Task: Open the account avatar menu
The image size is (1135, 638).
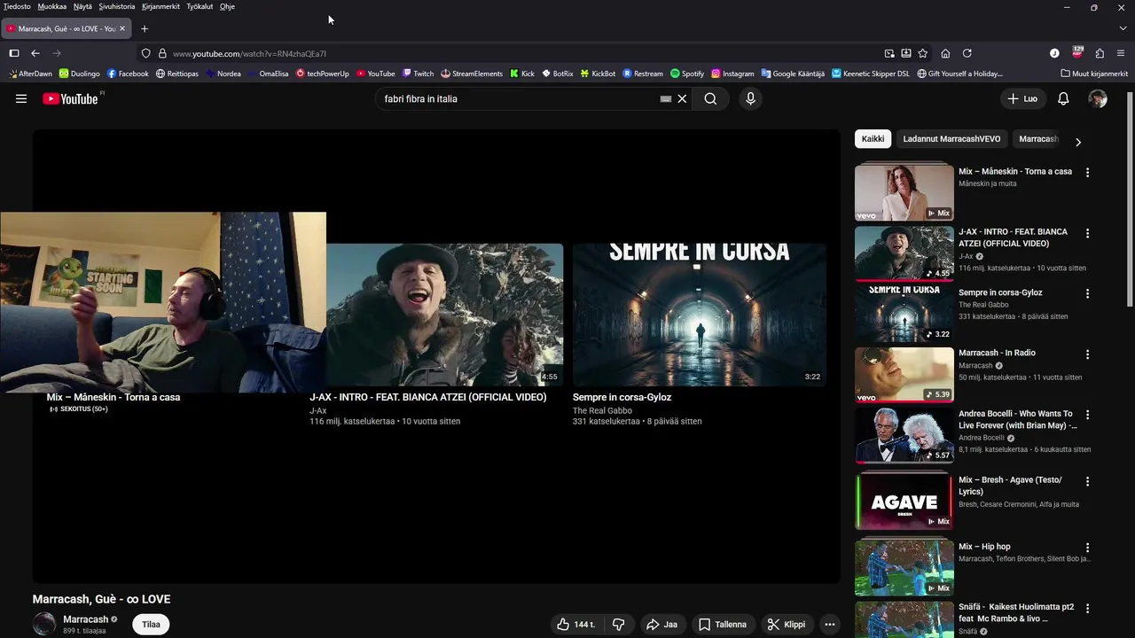Action: click(x=1098, y=98)
